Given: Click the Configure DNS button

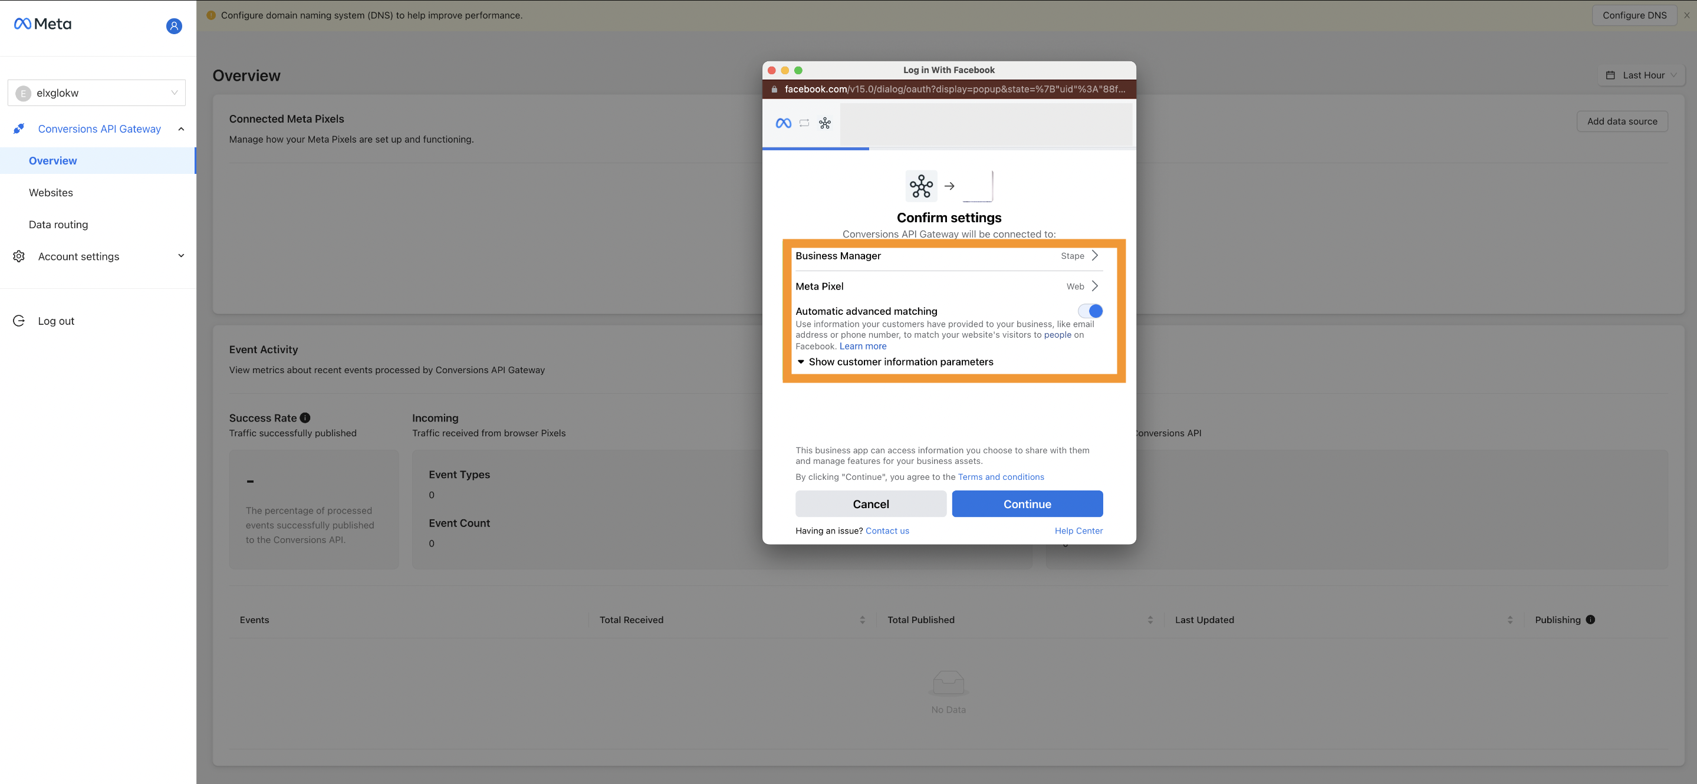Looking at the screenshot, I should [1634, 15].
